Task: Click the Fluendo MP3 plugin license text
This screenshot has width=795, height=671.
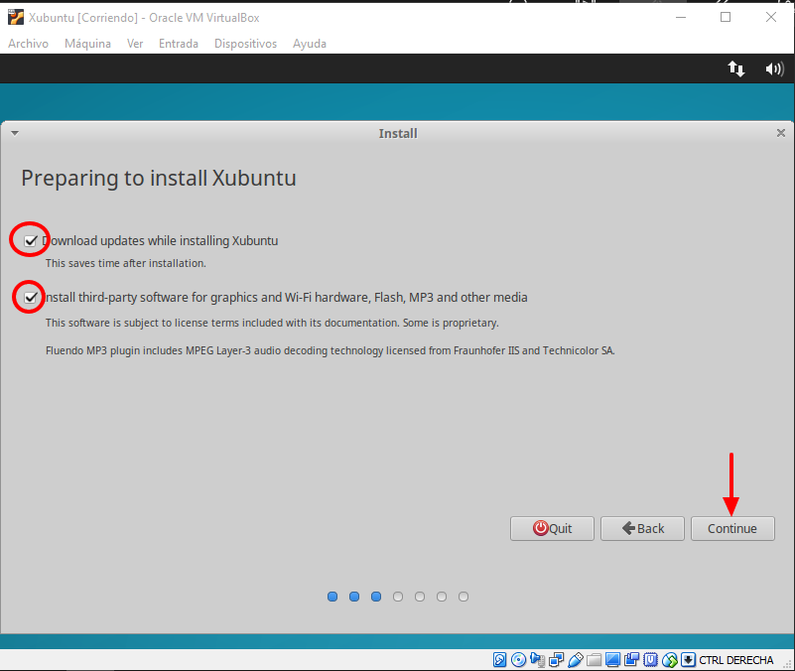Action: [x=331, y=350]
